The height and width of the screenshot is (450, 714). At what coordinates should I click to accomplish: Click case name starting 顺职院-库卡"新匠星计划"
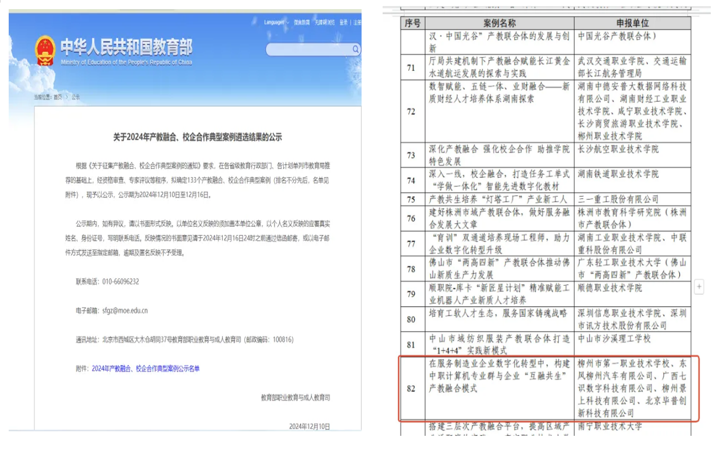point(499,294)
